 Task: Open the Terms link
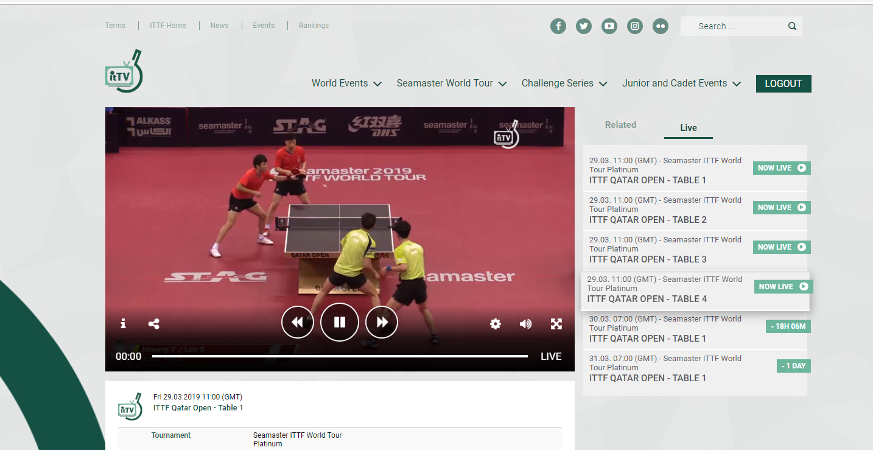coord(115,26)
